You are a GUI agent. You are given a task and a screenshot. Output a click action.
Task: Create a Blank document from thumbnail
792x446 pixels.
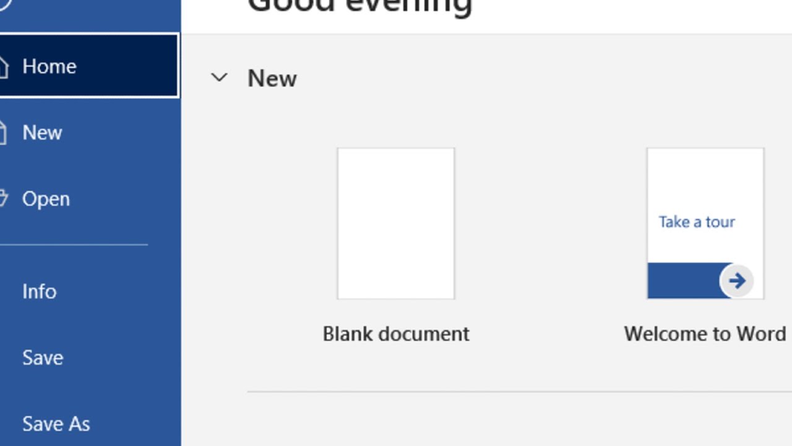(396, 224)
